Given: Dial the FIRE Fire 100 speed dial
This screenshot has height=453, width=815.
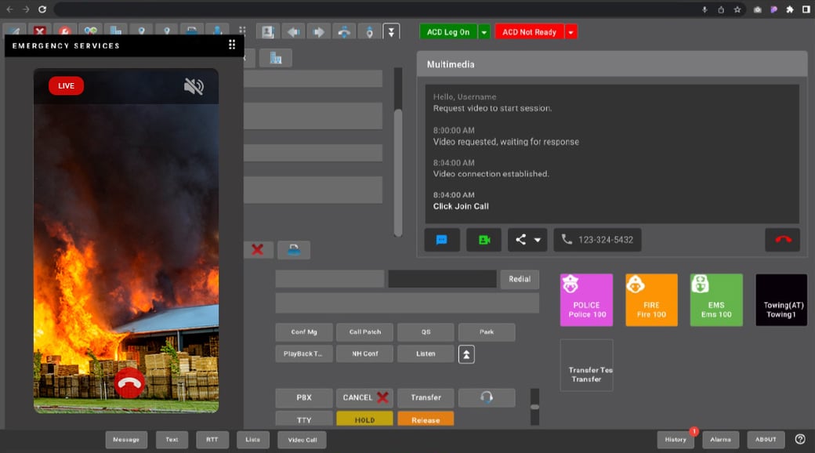Looking at the screenshot, I should pos(650,299).
